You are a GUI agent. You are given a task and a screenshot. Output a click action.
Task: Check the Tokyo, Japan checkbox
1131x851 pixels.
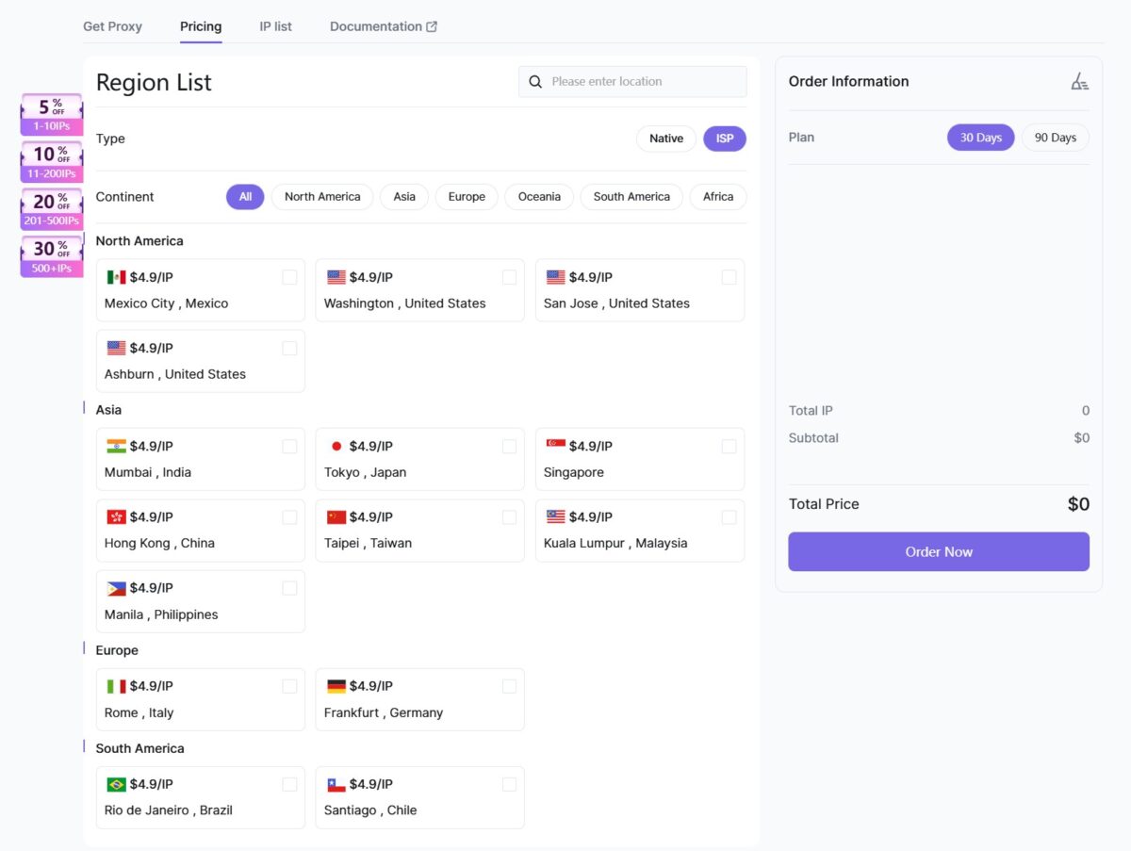point(509,446)
